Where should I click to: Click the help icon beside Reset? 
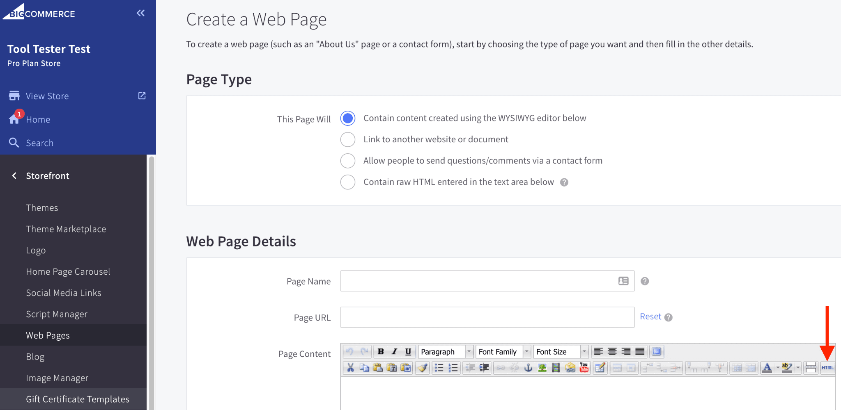(x=669, y=317)
